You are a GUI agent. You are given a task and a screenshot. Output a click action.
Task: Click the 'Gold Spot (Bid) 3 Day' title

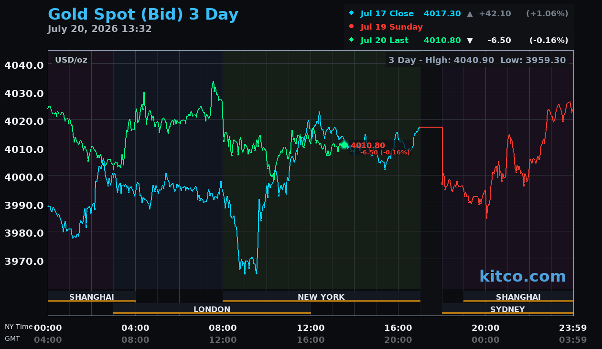tap(143, 14)
